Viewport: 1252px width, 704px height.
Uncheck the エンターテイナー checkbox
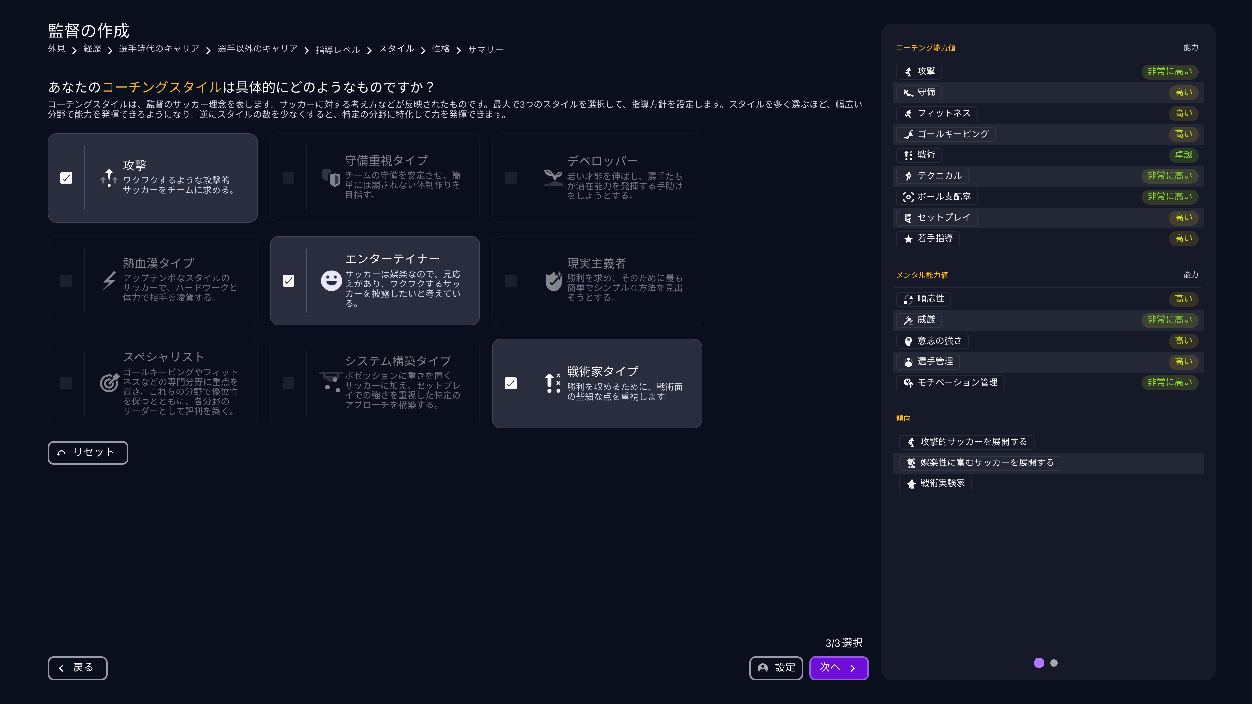click(x=288, y=280)
